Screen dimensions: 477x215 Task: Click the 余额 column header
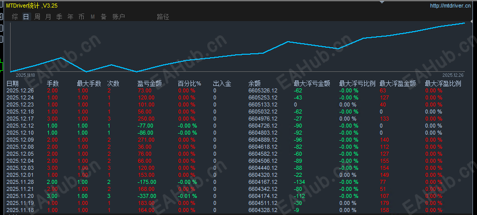[x=254, y=84]
